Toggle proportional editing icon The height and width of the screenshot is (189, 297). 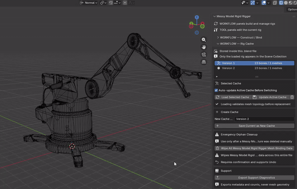(x=125, y=2)
